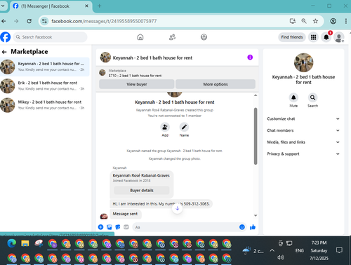This screenshot has width=351, height=265.
Task: Edit the group name with the pencil icon
Action: (184, 127)
